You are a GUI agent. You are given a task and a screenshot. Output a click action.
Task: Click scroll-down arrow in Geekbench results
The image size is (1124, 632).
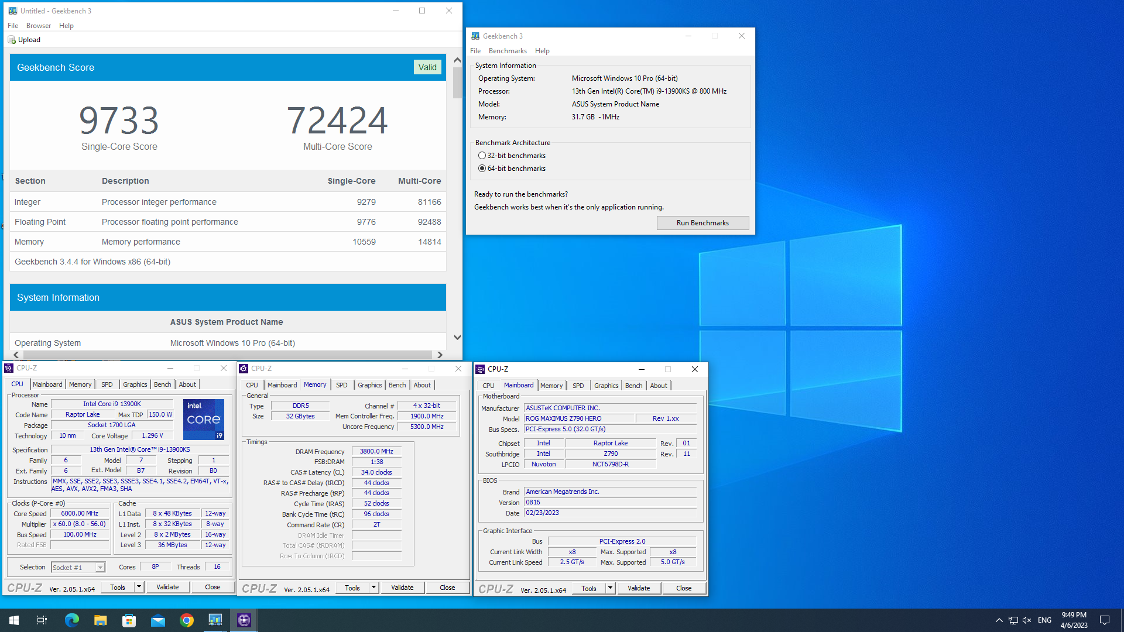pyautogui.click(x=457, y=338)
